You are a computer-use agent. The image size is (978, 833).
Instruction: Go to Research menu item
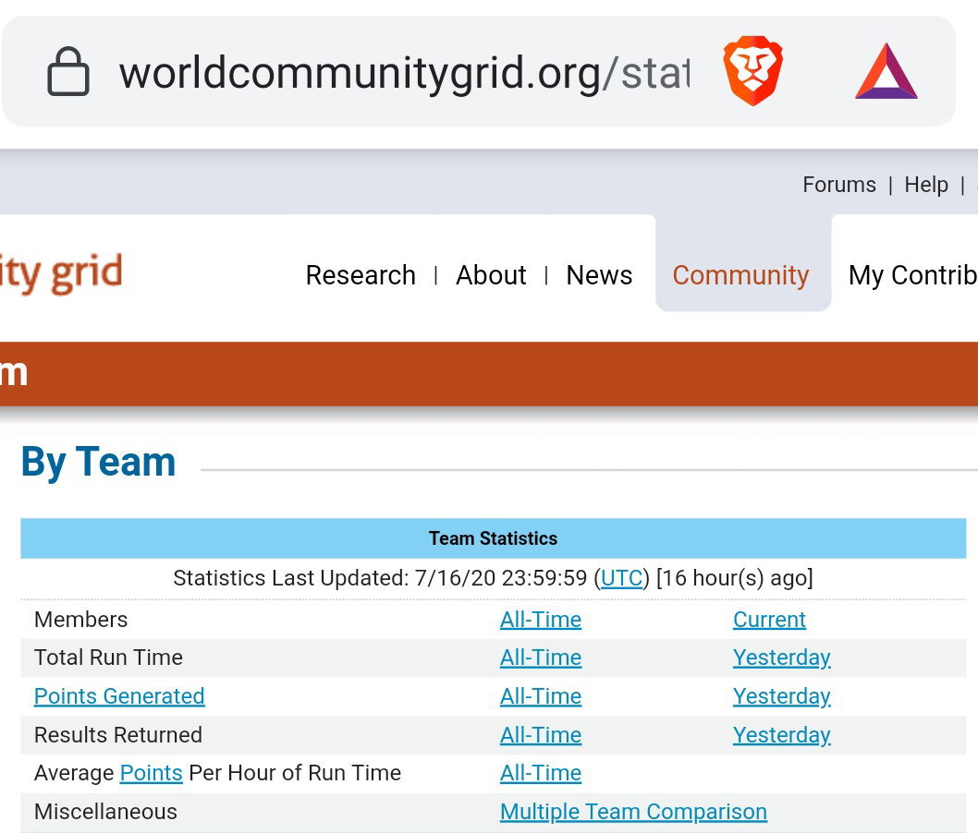tap(361, 275)
